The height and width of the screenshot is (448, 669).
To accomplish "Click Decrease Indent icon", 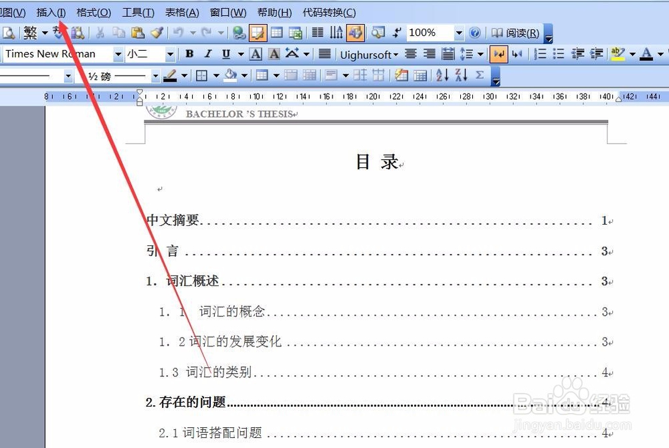I will click(578, 53).
